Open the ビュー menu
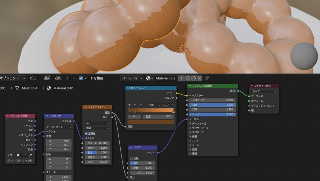Image resolution: width=320 pixels, height=181 pixels. pos(34,78)
